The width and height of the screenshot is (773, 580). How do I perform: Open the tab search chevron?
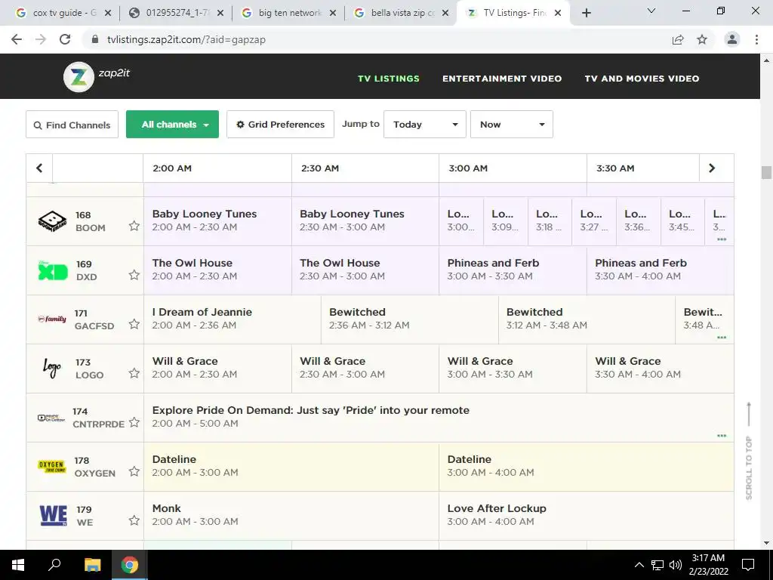[x=651, y=11]
